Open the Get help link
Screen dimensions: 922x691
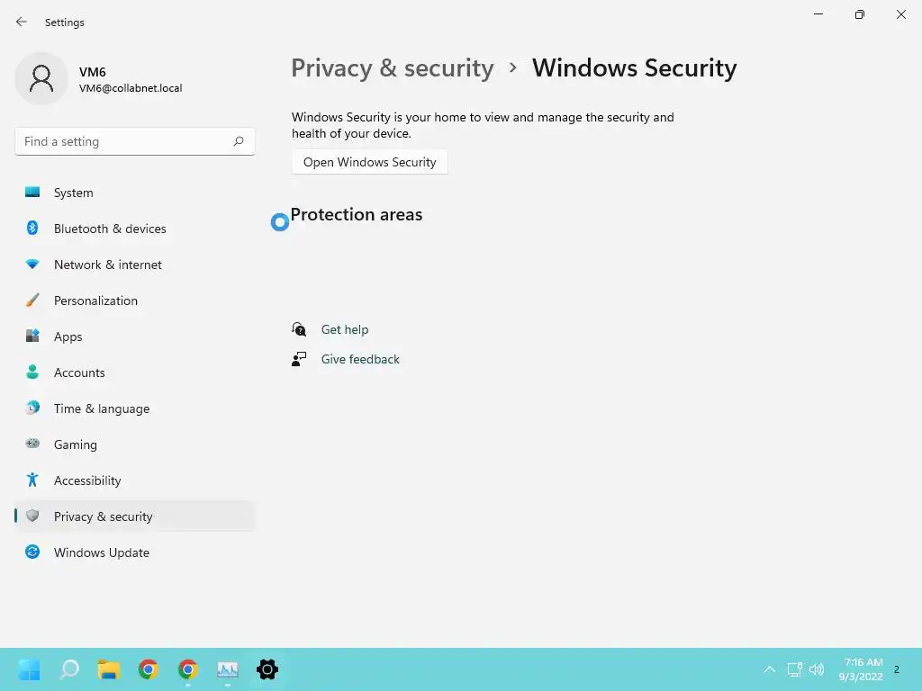coord(345,329)
